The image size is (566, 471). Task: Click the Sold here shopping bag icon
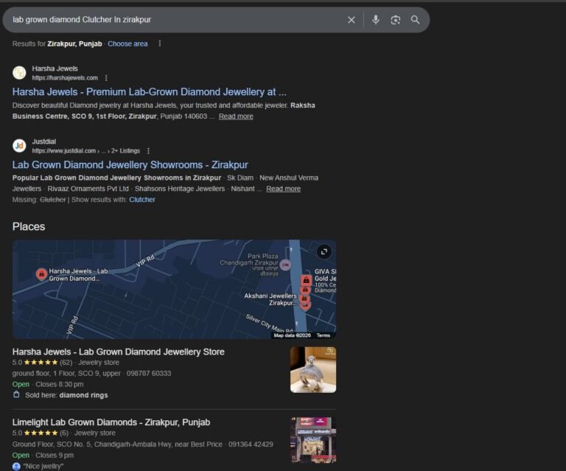pos(16,395)
